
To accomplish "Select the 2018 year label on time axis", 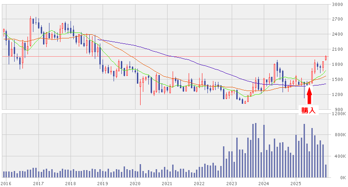I will click(71, 183).
